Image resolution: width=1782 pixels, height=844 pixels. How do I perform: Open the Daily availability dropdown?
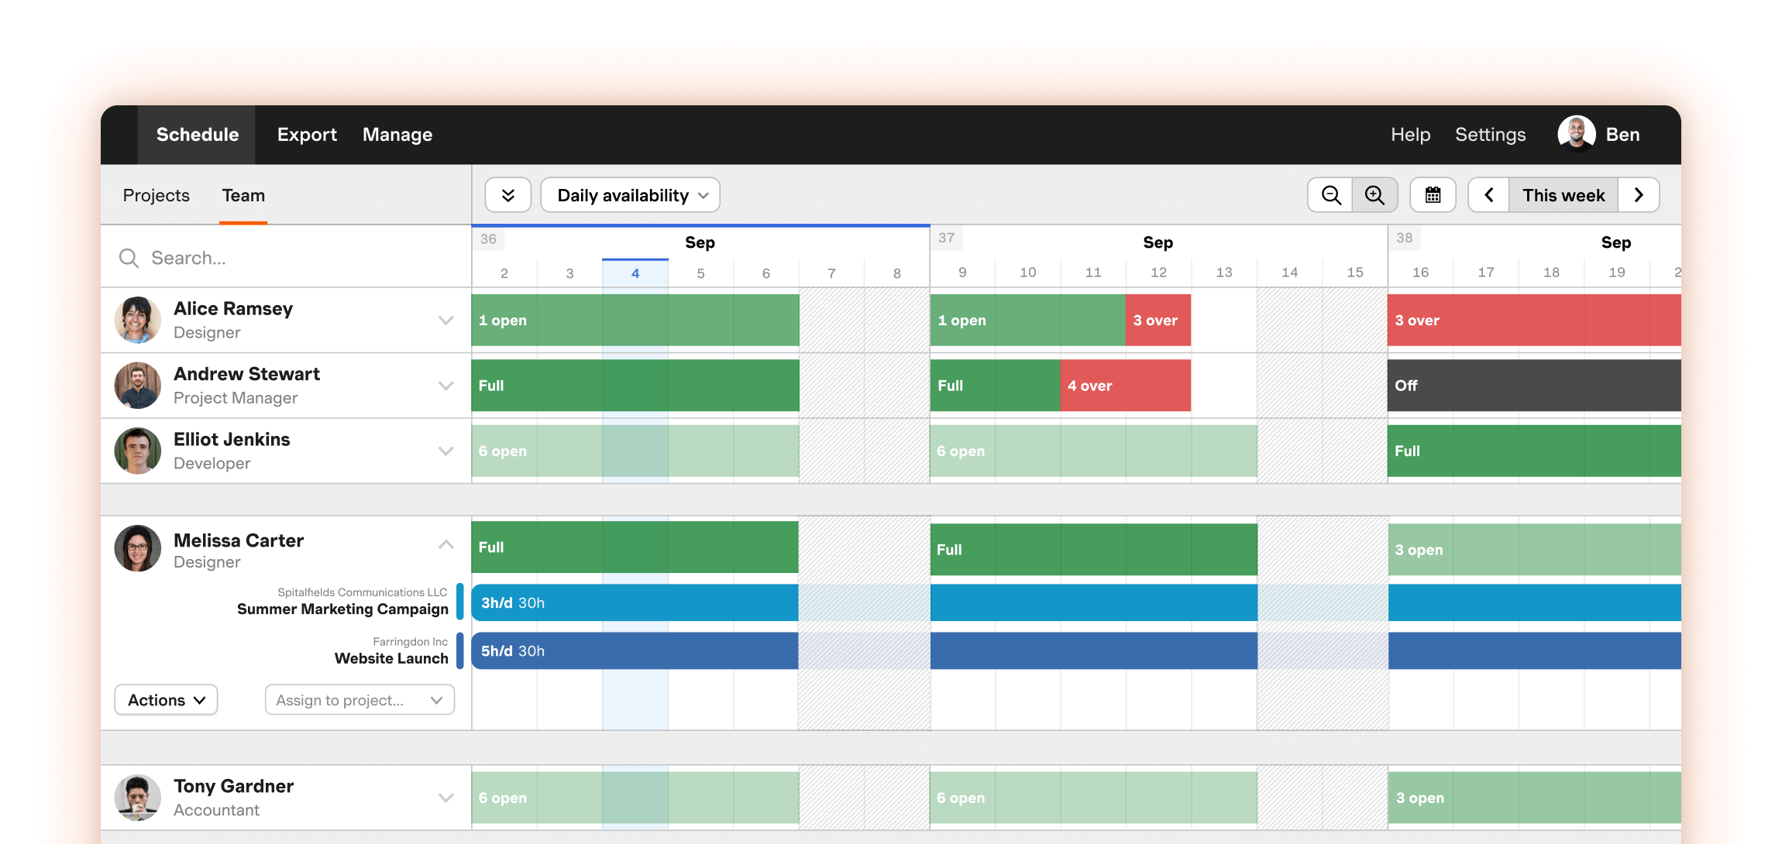630,195
